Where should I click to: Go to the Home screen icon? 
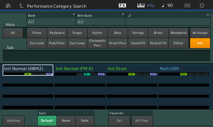9,6
